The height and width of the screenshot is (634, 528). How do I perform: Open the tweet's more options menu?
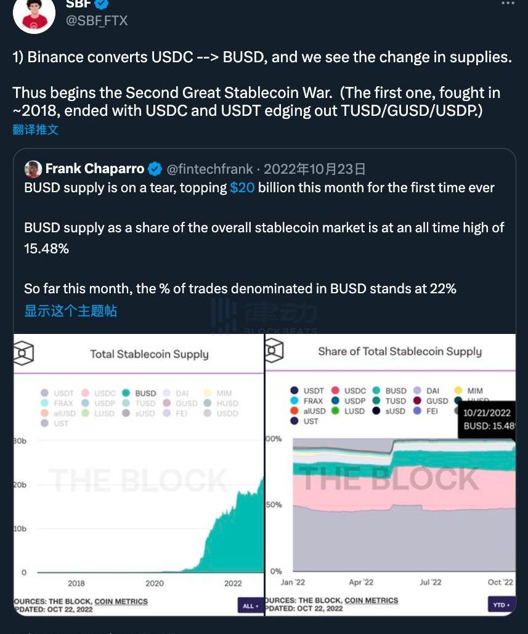pos(508,3)
